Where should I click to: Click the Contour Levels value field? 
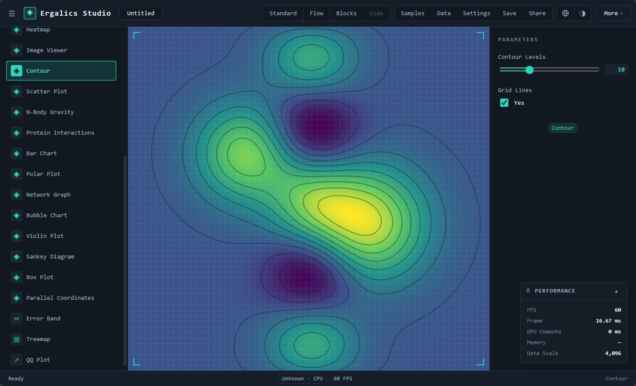tap(616, 70)
